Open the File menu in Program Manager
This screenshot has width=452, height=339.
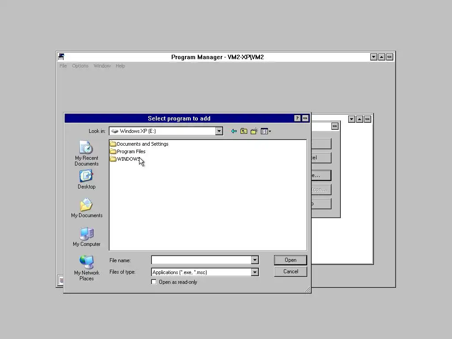coord(63,66)
